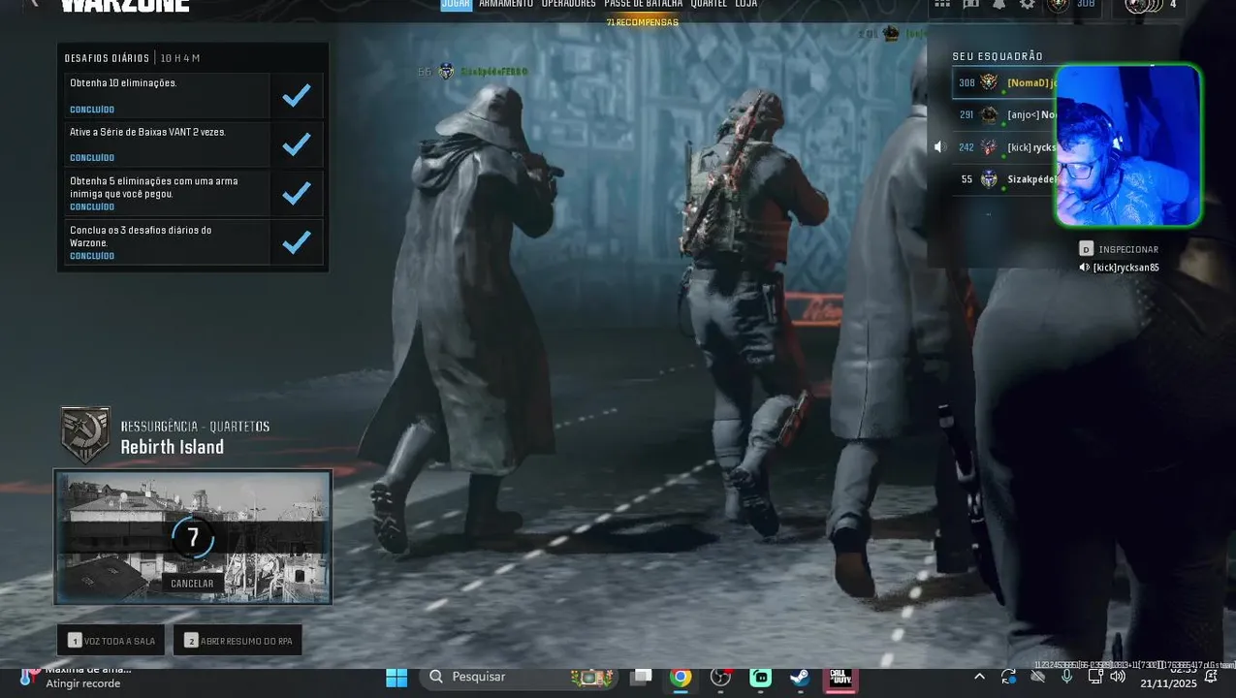Click the INSPECIONAR button
1236x698 pixels.
tap(1119, 249)
